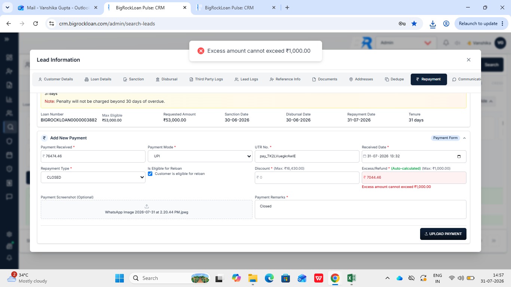Switch to the third BigRockLoan Pulse CRM tab
Viewport: 511px width, 287px height.
[x=236, y=7]
